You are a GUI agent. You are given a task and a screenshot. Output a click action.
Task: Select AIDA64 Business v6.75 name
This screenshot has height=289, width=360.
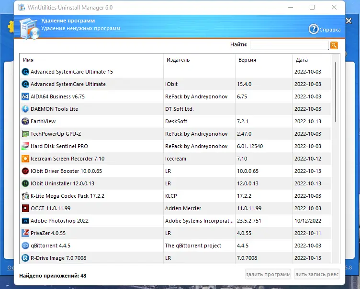coord(57,96)
